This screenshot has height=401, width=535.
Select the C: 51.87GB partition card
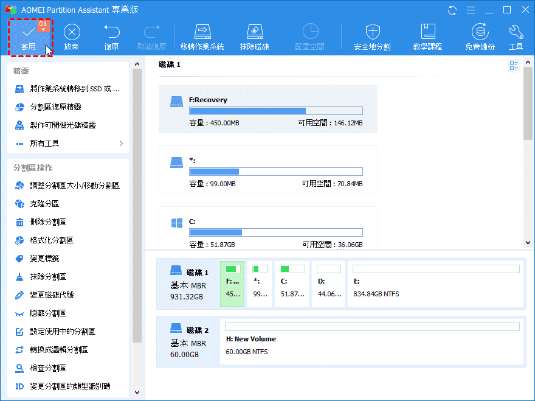click(x=268, y=228)
